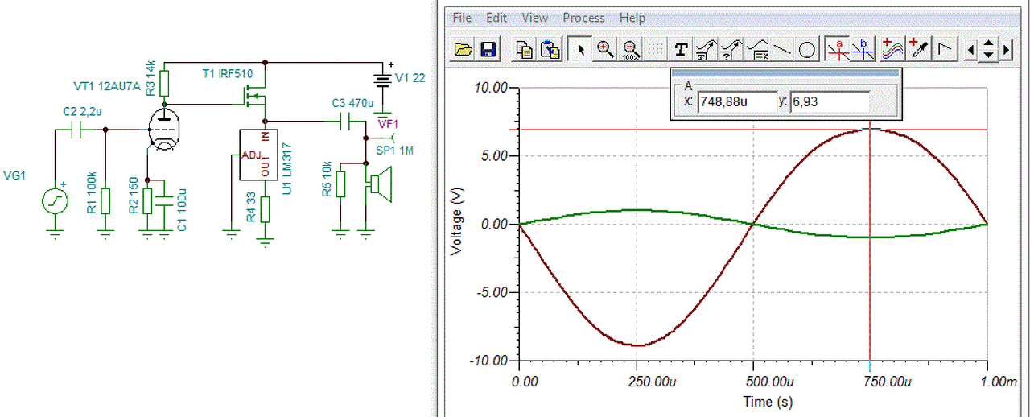Click the up-down arrows toolbar button
The height and width of the screenshot is (417, 1030).
pos(988,50)
